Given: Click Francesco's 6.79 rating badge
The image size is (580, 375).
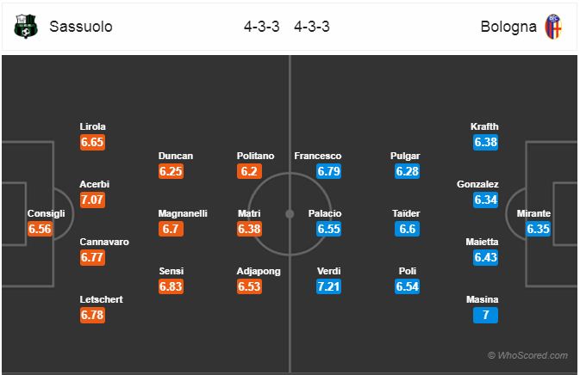Looking at the screenshot, I should click(x=328, y=171).
